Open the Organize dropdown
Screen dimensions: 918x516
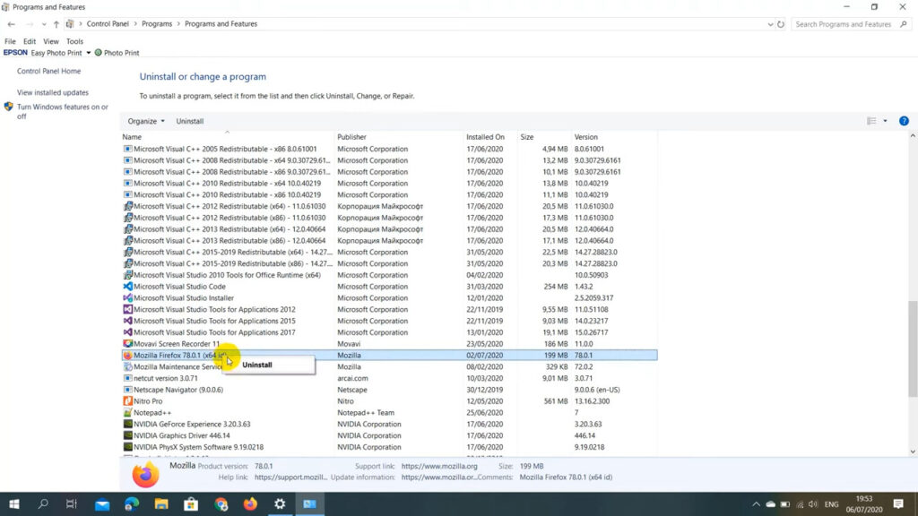(x=145, y=121)
